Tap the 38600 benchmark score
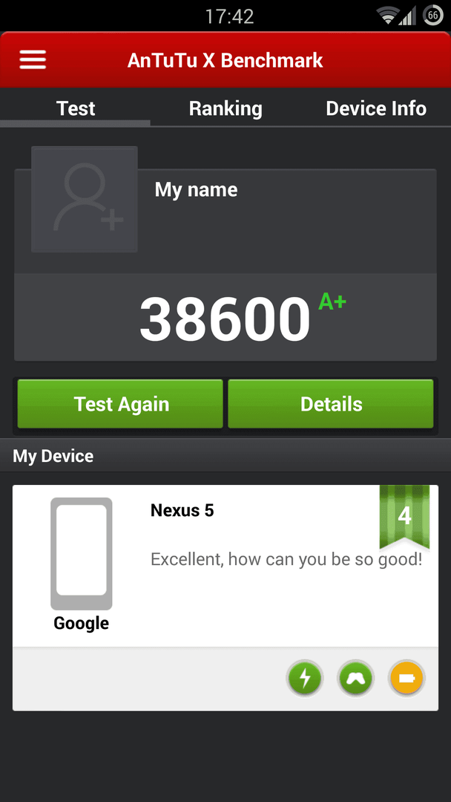Viewport: 451px width, 802px height. click(x=225, y=319)
